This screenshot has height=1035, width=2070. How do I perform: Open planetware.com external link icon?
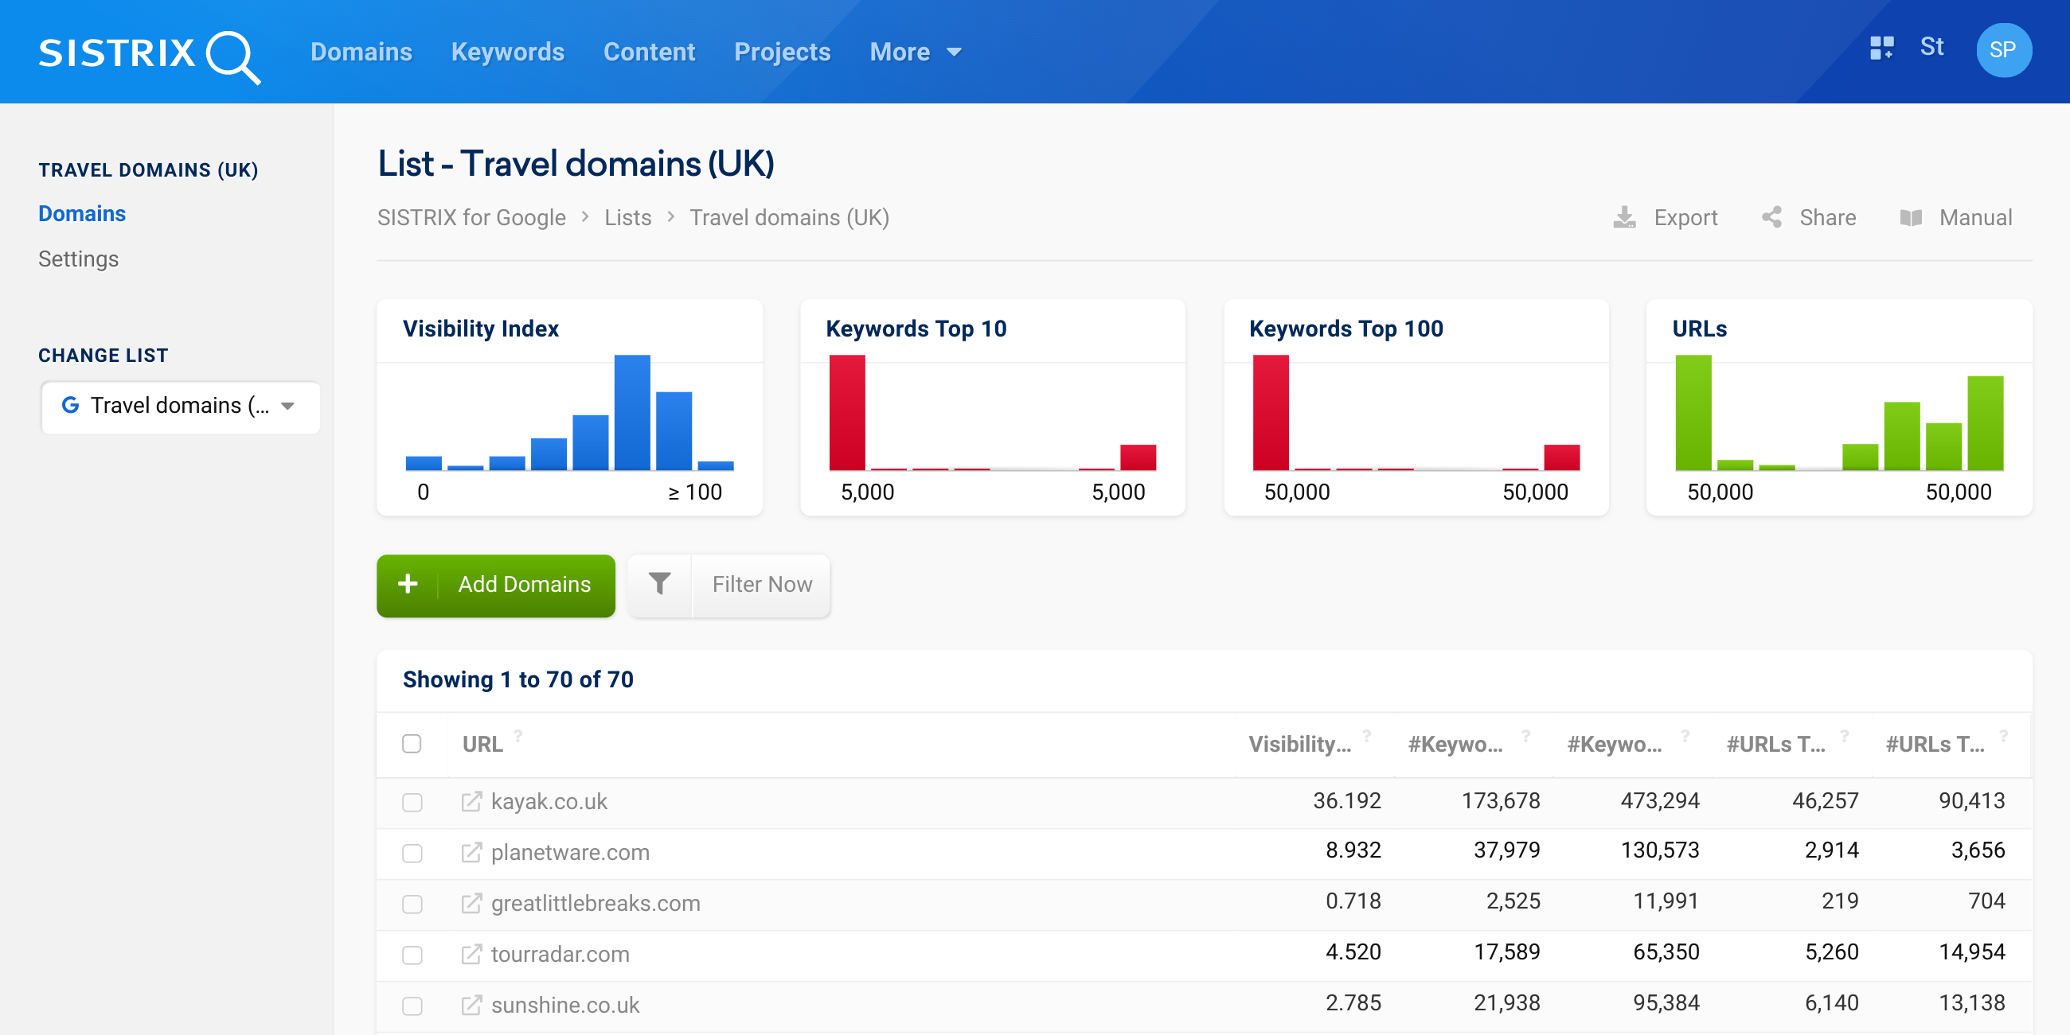[471, 852]
